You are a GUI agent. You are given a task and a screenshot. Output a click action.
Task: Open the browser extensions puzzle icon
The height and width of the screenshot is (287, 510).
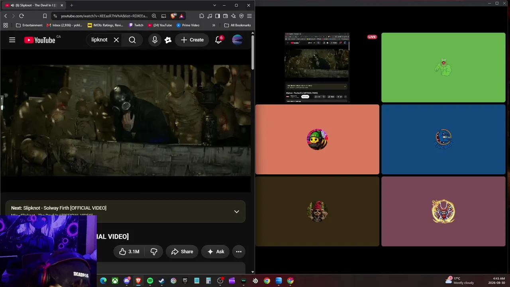click(x=202, y=16)
